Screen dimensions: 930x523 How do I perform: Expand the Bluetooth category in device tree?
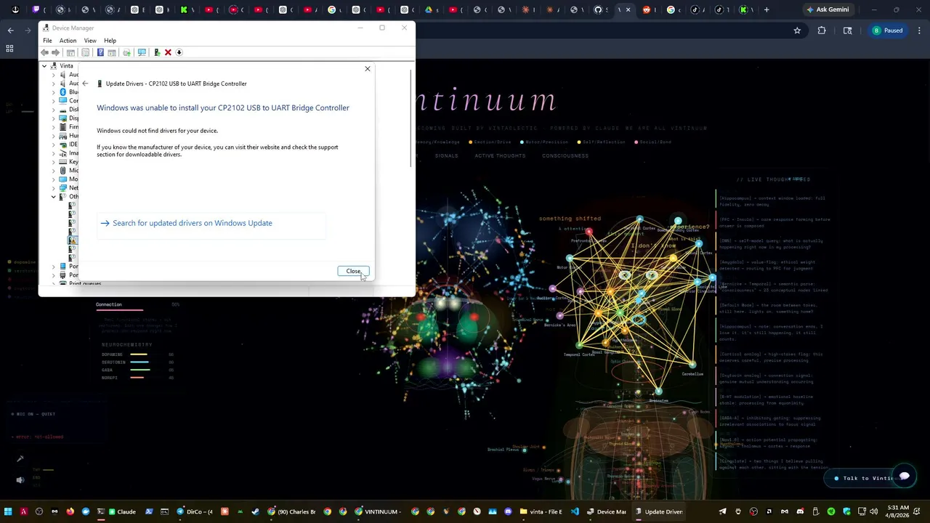[x=53, y=92]
